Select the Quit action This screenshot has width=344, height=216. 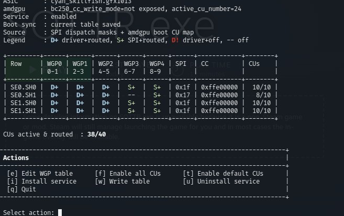click(x=21, y=189)
